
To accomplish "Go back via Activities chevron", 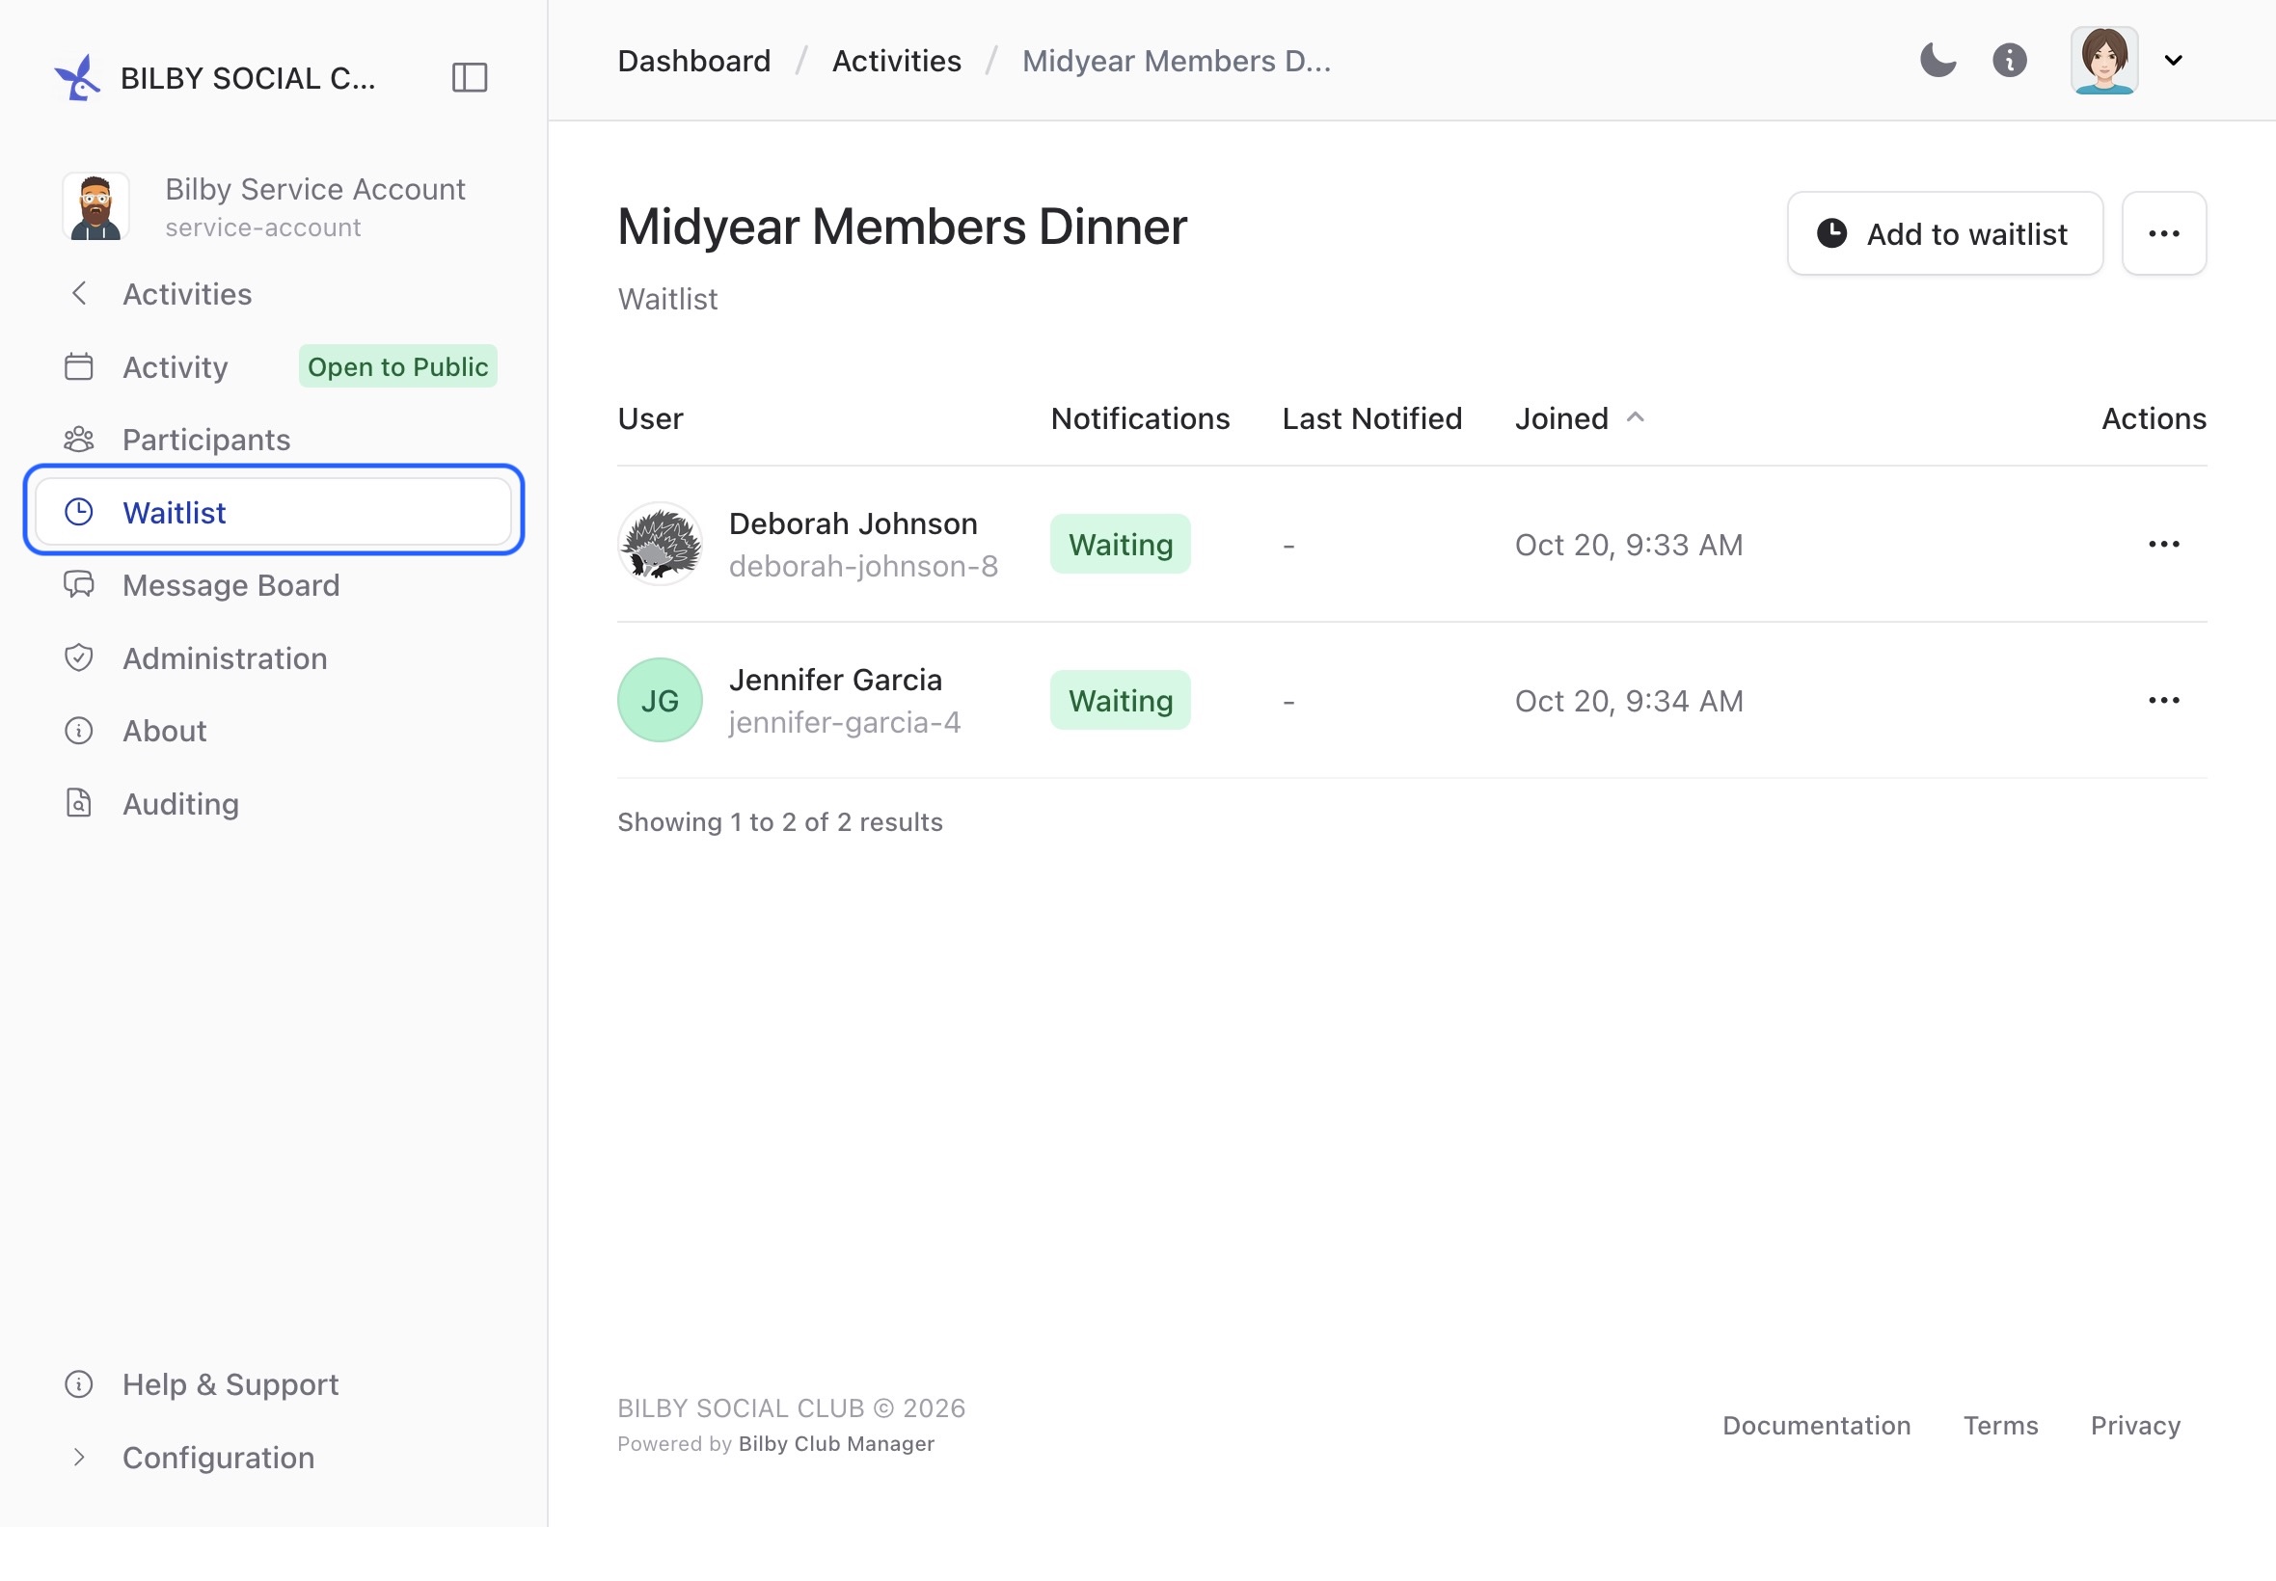I will [x=79, y=294].
